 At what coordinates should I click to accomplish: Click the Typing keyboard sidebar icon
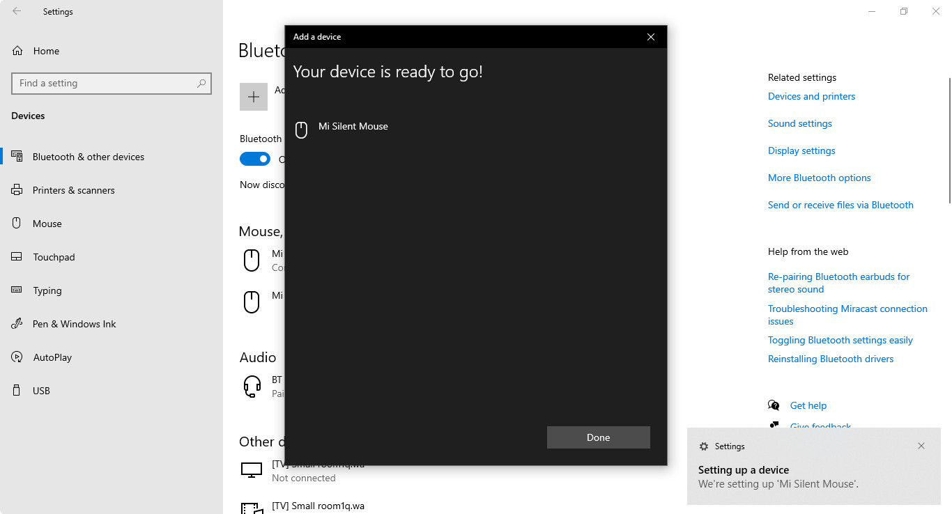pos(17,290)
